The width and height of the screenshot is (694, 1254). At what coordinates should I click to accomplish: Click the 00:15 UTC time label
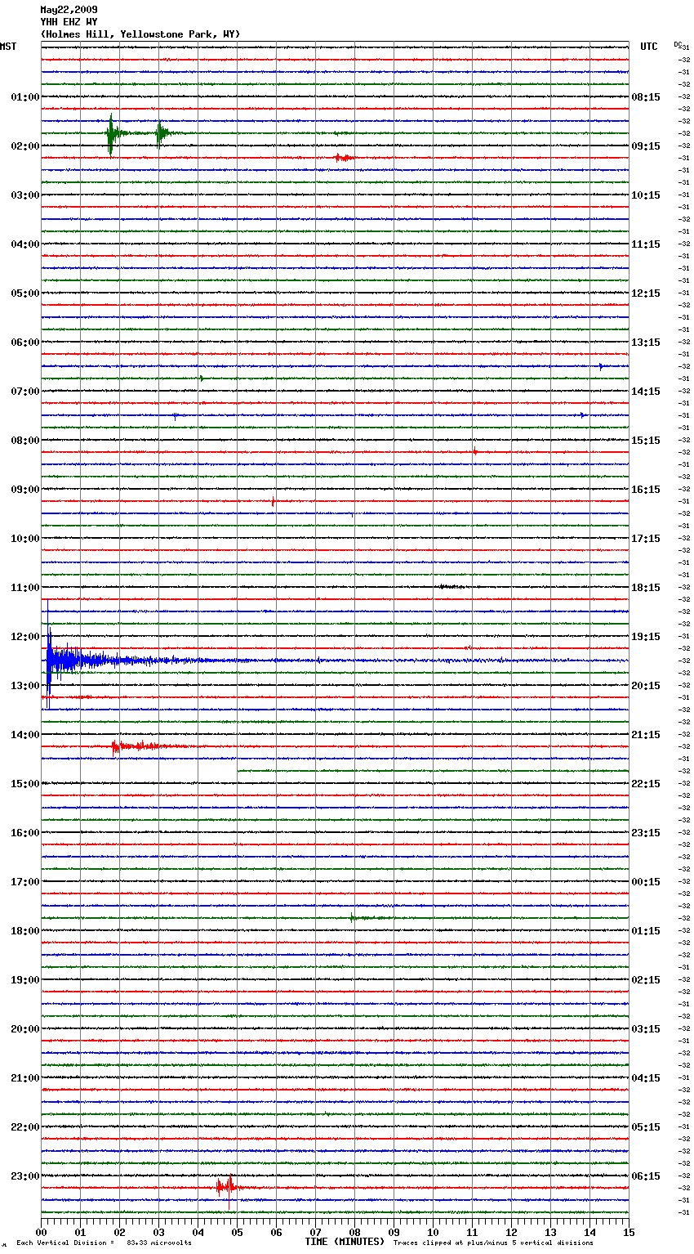[x=646, y=882]
